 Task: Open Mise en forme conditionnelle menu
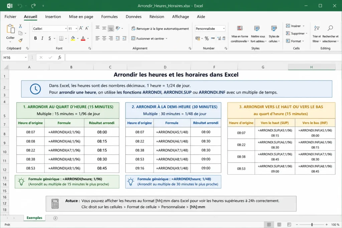[x=240, y=34]
